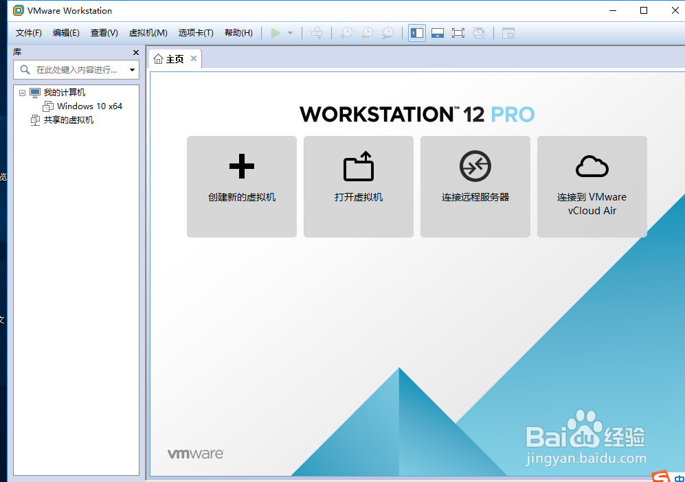Open the snapshot manager toolbar icon
This screenshot has width=685, height=482.
tap(388, 33)
